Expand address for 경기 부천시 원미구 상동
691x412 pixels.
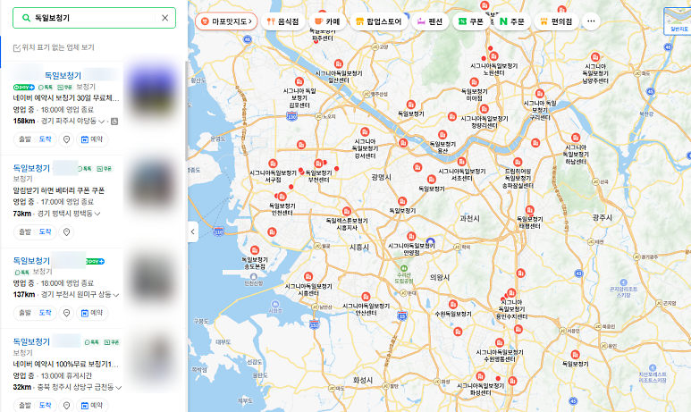click(116, 295)
